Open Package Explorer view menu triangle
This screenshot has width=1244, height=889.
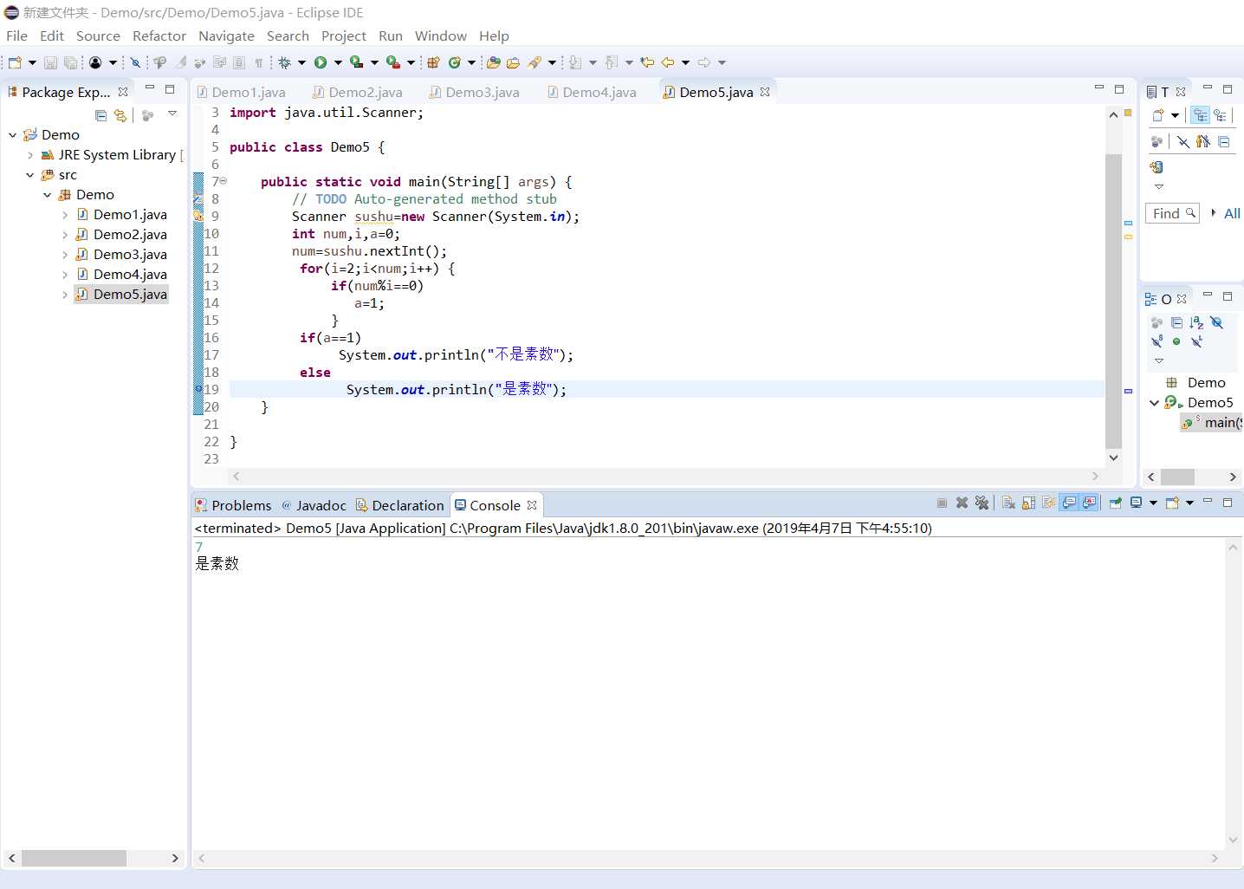pyautogui.click(x=172, y=114)
